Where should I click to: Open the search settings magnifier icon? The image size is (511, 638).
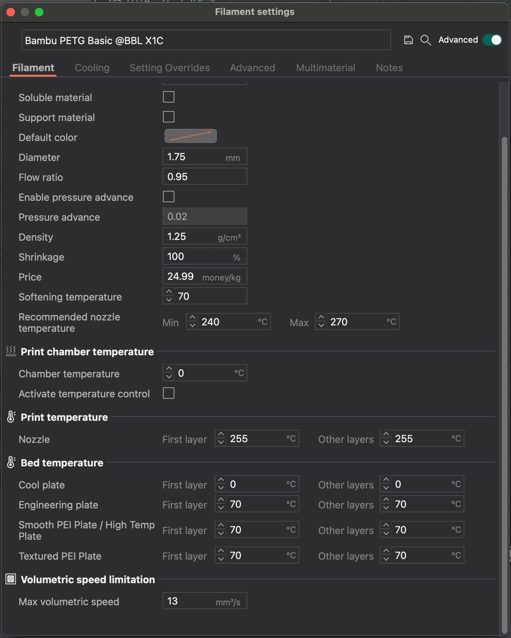coord(426,40)
